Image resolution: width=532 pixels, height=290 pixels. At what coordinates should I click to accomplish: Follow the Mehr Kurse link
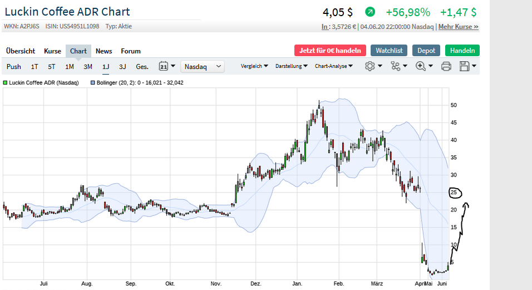(458, 26)
